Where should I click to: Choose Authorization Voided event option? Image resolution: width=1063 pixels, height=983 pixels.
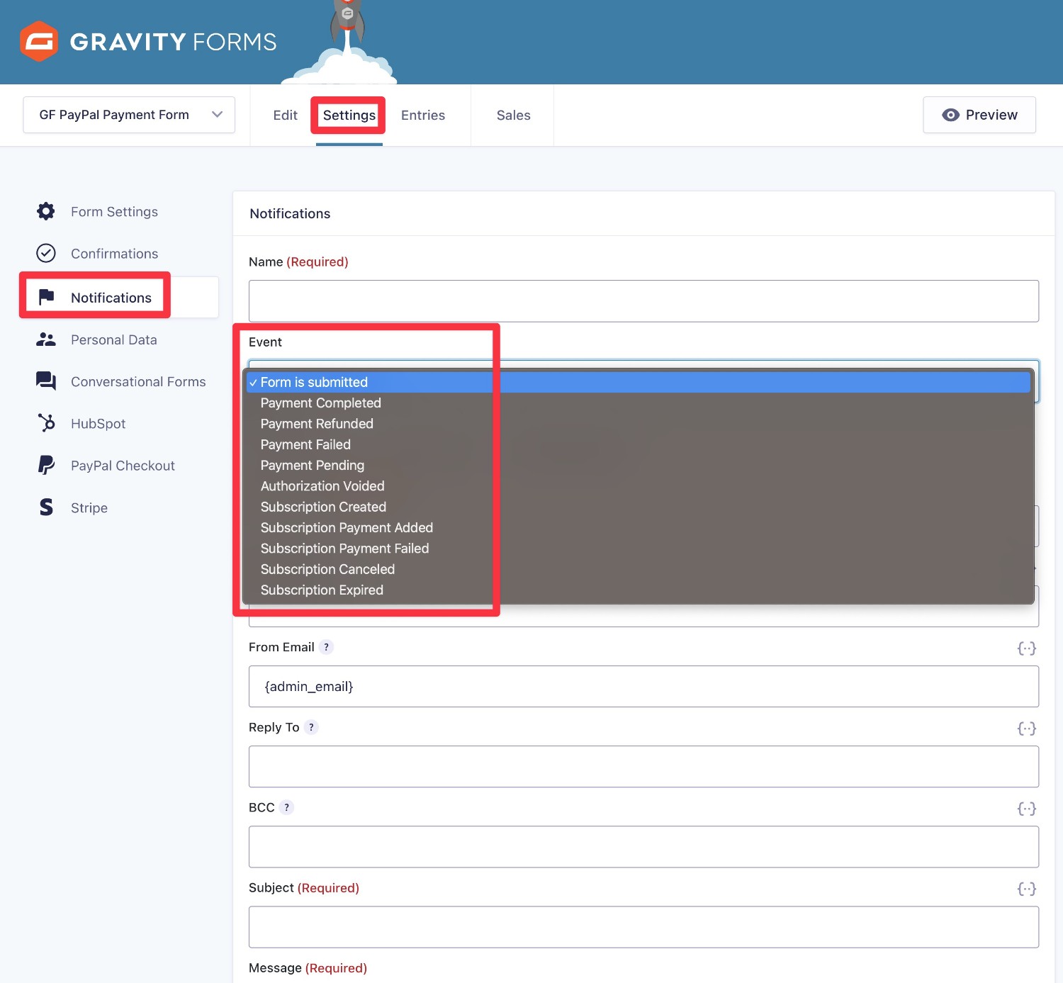pos(638,486)
